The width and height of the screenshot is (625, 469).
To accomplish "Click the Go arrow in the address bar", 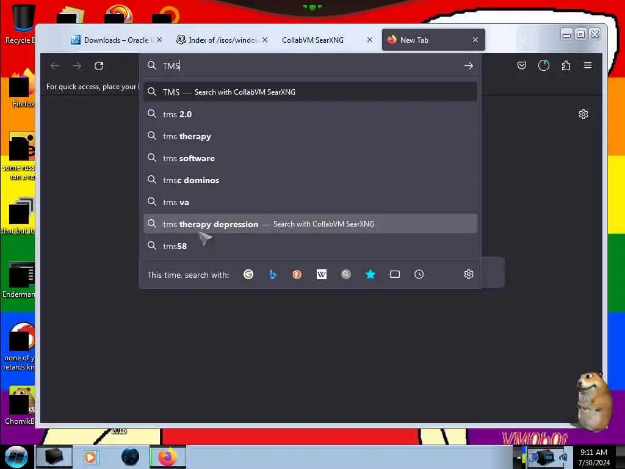I will tap(468, 66).
